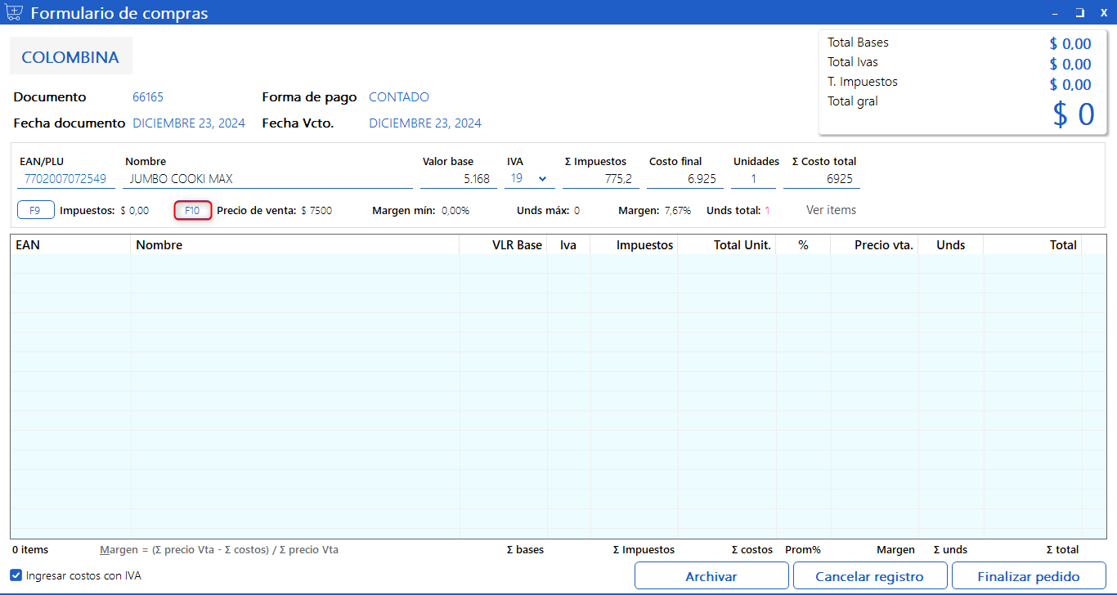This screenshot has width=1117, height=595.
Task: Click the Total gral $ 0 amount
Action: [x=1074, y=114]
